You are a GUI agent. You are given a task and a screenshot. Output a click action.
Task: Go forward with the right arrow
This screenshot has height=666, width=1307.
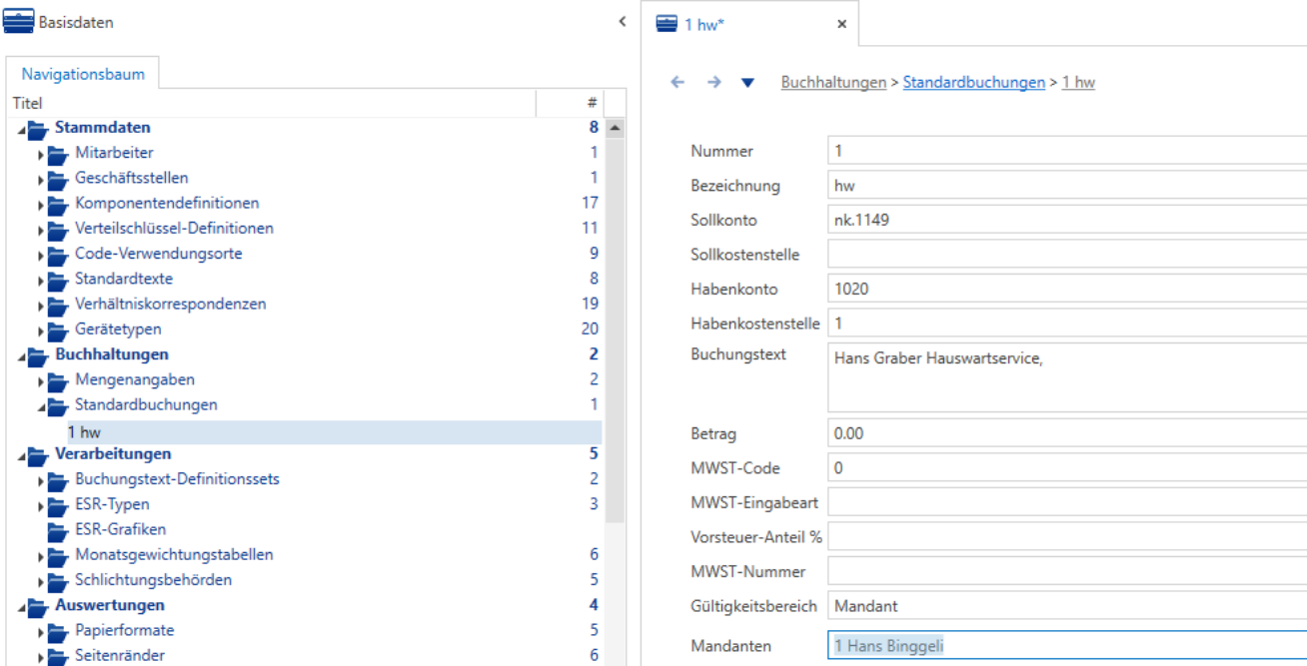(713, 83)
